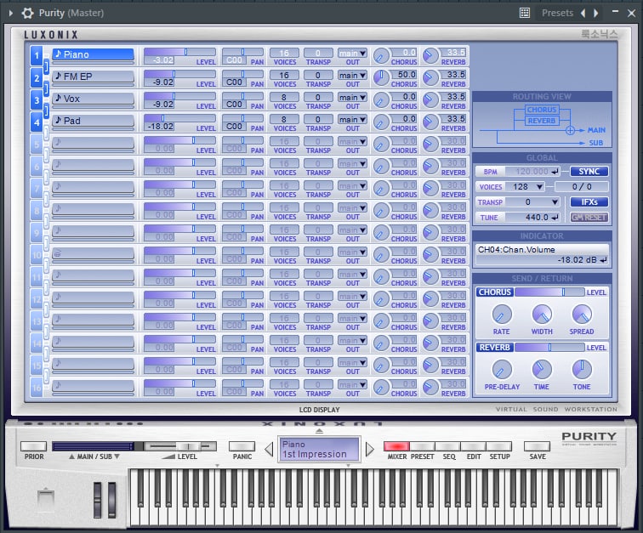Select the Pad instrument slot
Viewport: 643px width, 533px height.
[93, 121]
